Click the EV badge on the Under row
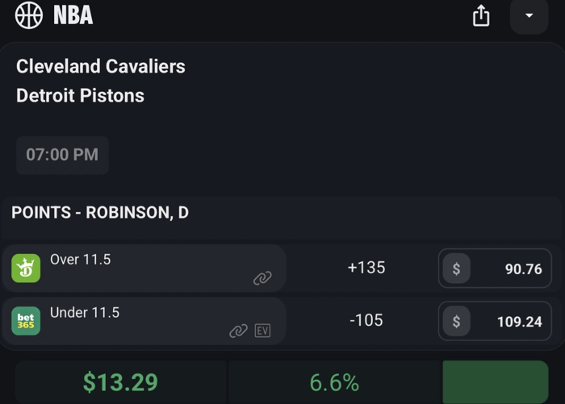Screen dimensions: 565x404 [262, 331]
